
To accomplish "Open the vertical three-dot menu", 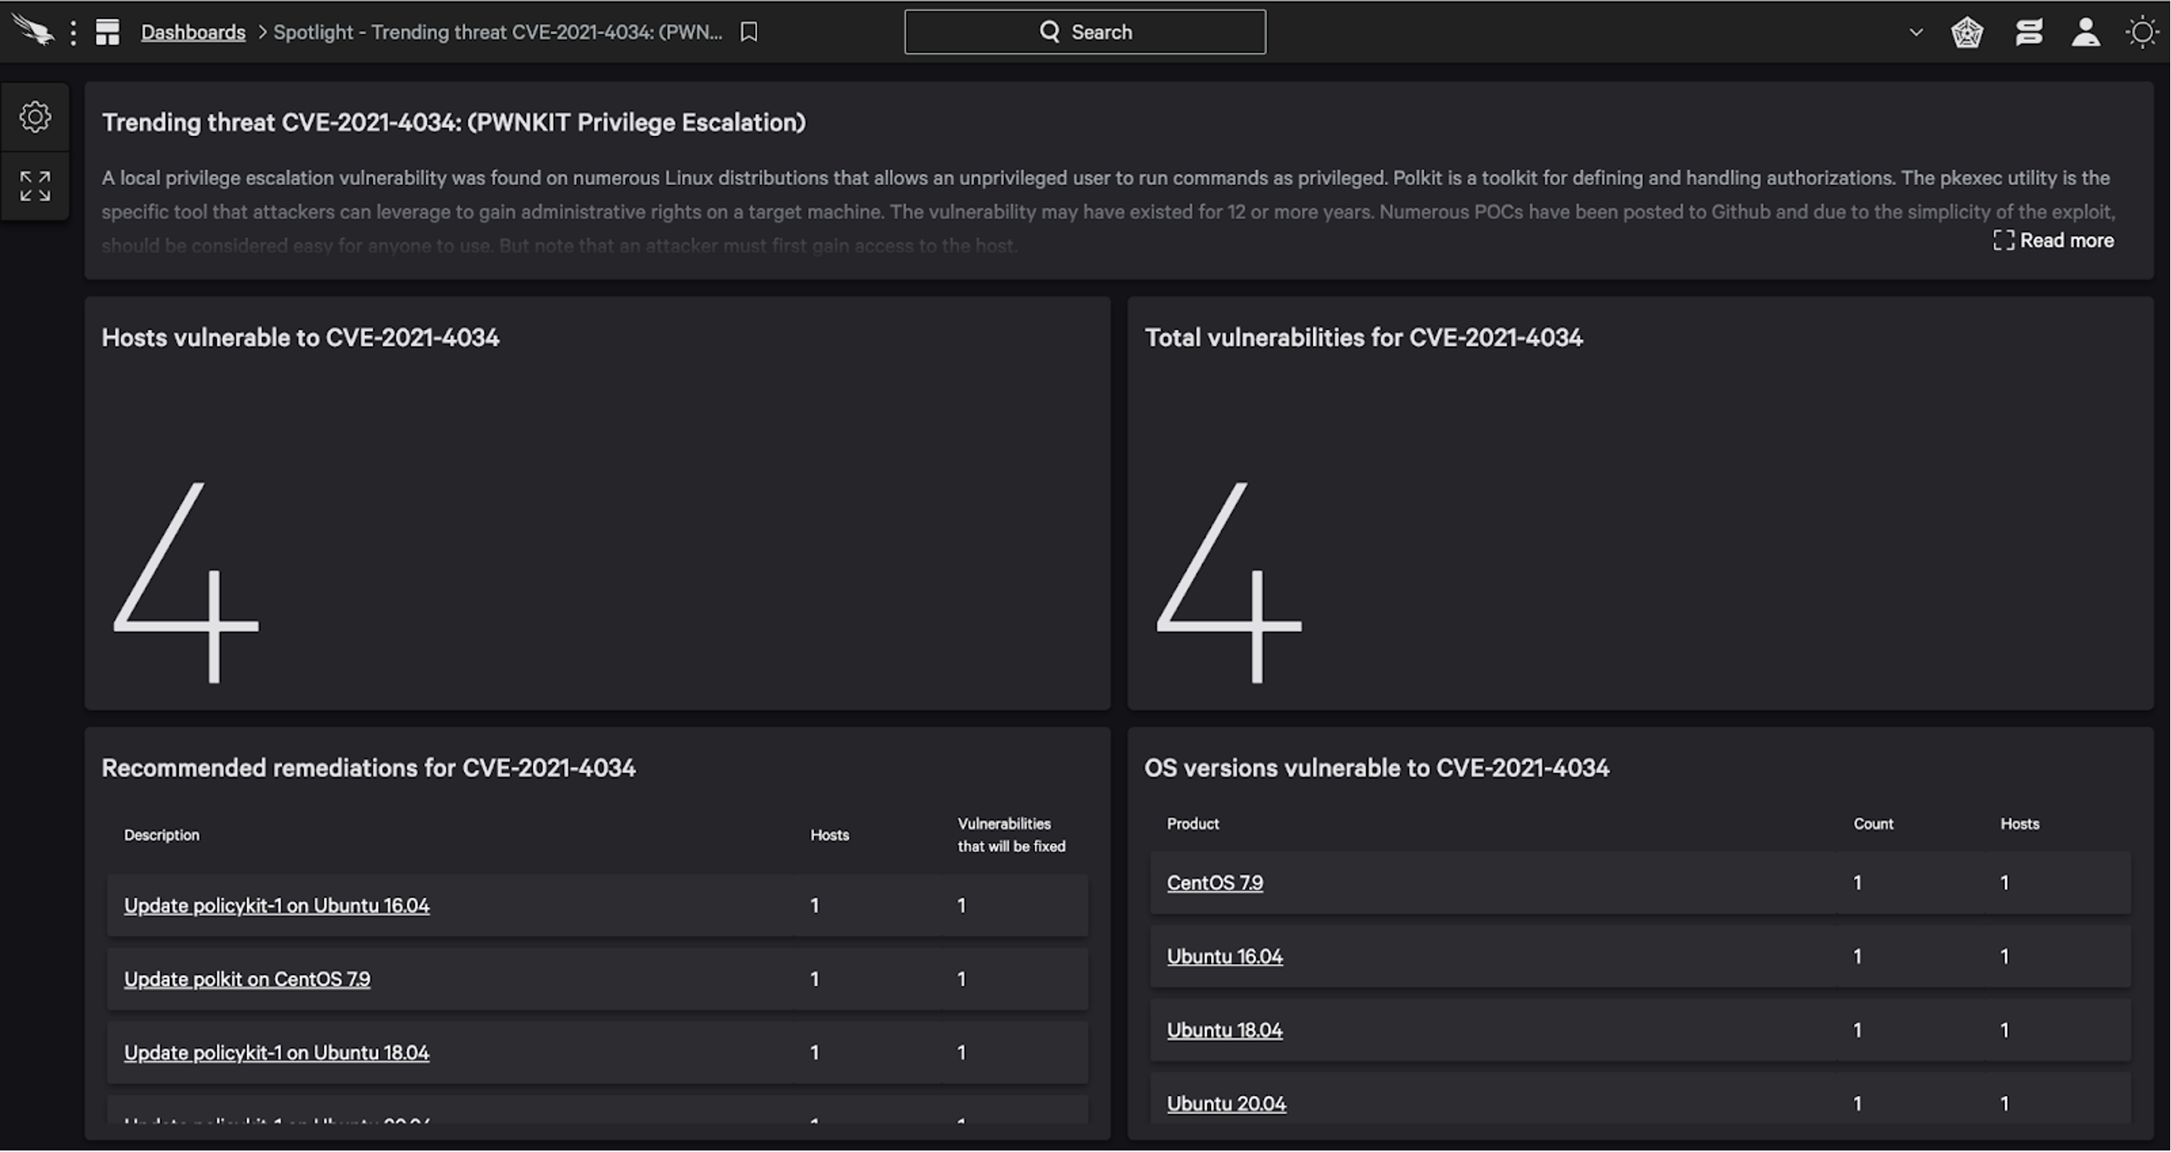I will tap(74, 32).
